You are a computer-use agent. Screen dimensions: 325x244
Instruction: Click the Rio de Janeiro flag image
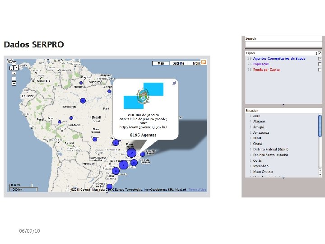tap(144, 96)
